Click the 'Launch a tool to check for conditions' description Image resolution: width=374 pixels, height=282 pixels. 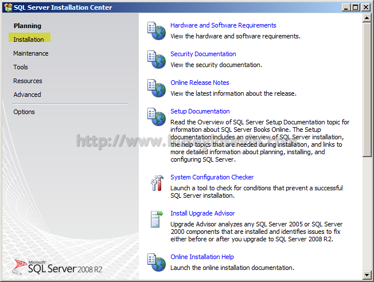pos(256,191)
